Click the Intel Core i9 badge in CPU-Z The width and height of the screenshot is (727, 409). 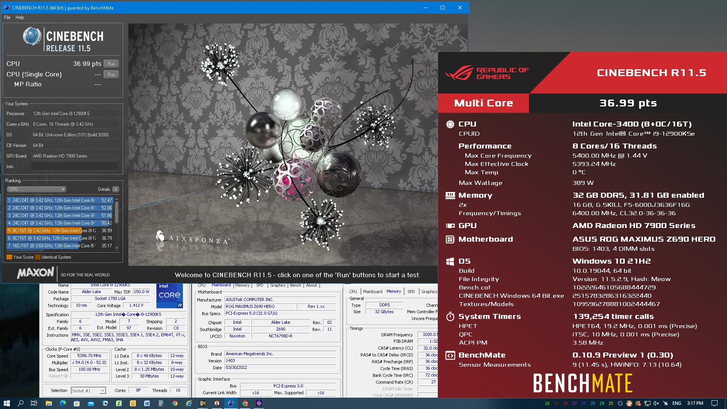click(x=170, y=296)
